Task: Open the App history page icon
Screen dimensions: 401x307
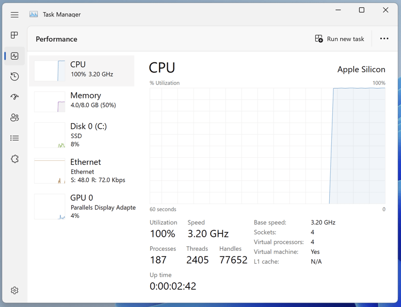Action: 14,77
